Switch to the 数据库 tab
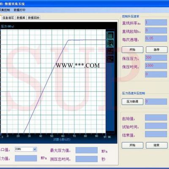This screenshot has height=169, width=169. (21, 18)
